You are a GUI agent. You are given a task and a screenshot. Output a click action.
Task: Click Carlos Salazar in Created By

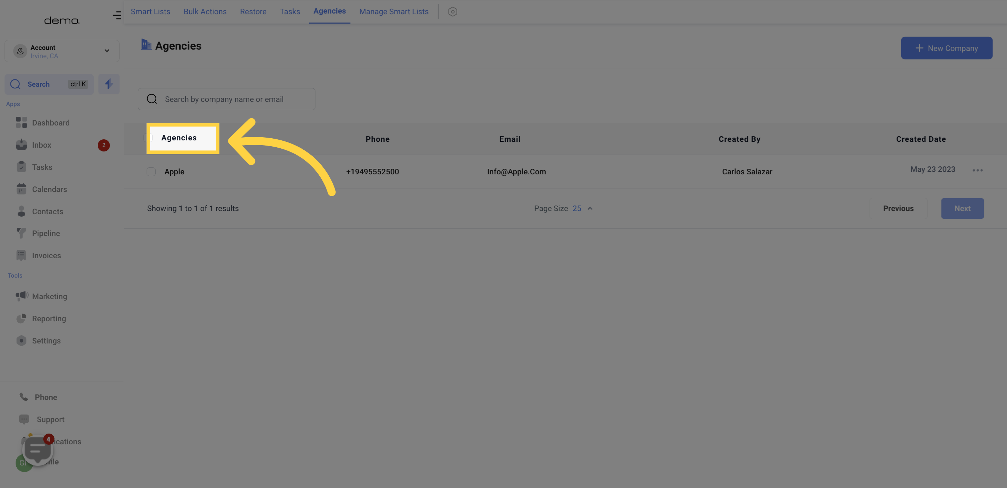(747, 172)
